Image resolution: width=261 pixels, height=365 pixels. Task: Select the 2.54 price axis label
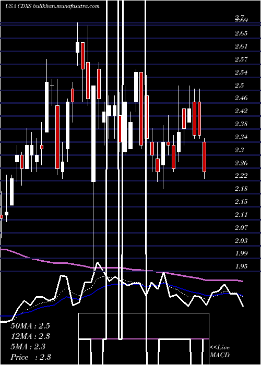click(241, 72)
